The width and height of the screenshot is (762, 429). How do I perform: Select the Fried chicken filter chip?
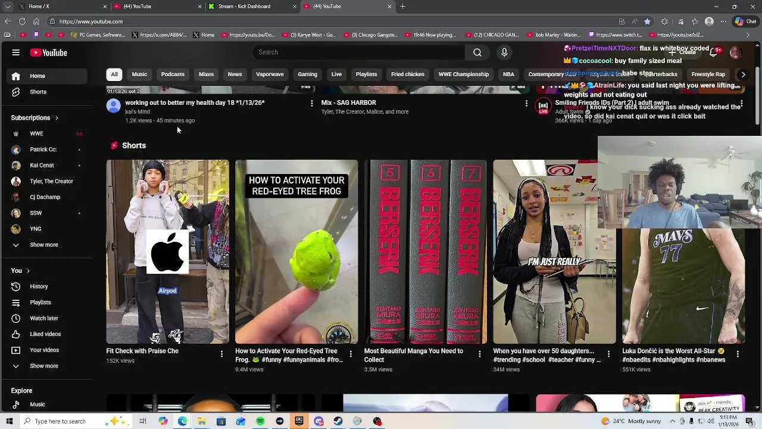coord(408,74)
